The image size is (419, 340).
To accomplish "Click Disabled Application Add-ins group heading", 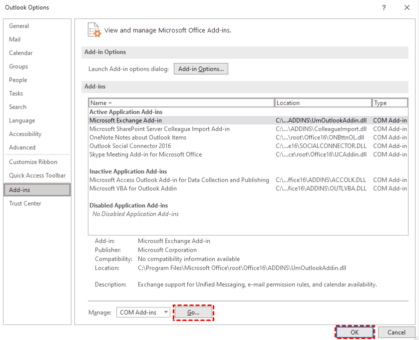I will pyautogui.click(x=128, y=205).
